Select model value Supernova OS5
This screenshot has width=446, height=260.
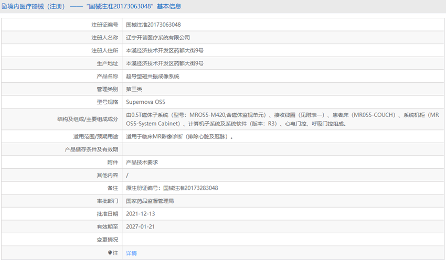[146, 102]
